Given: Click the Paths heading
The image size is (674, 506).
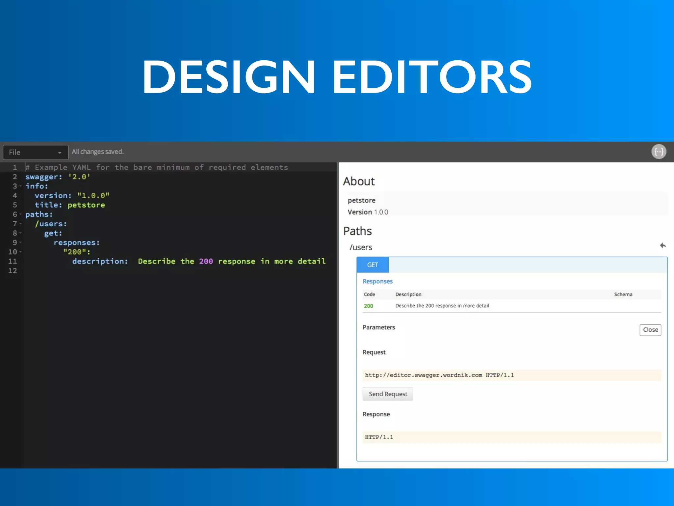Looking at the screenshot, I should (x=357, y=231).
